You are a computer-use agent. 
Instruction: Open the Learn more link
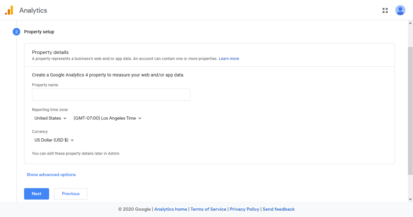[229, 58]
